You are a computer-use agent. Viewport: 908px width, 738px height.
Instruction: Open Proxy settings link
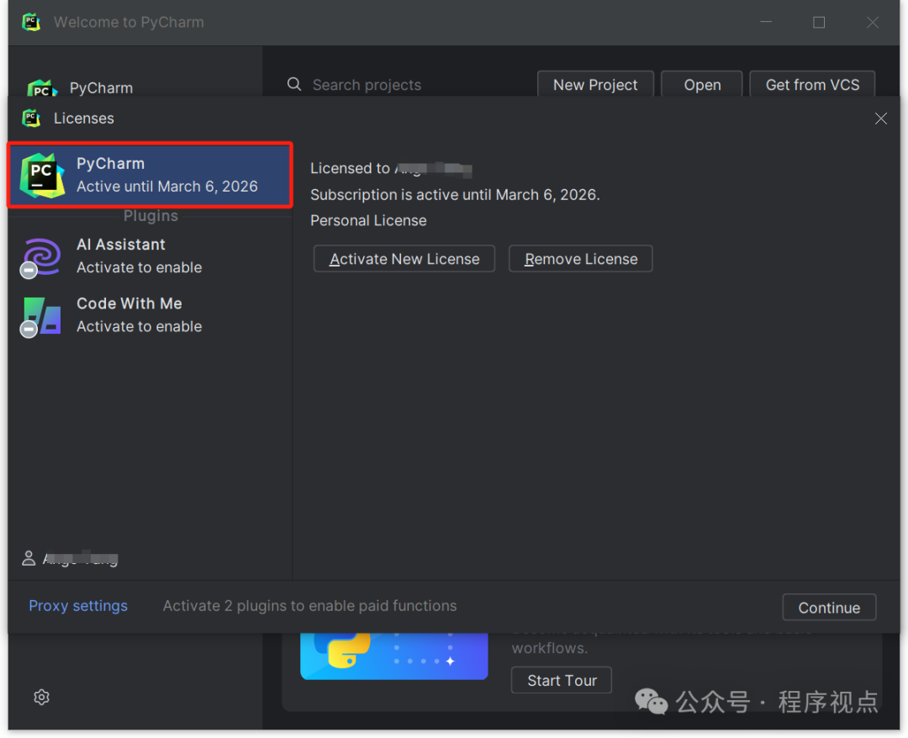[x=78, y=606]
